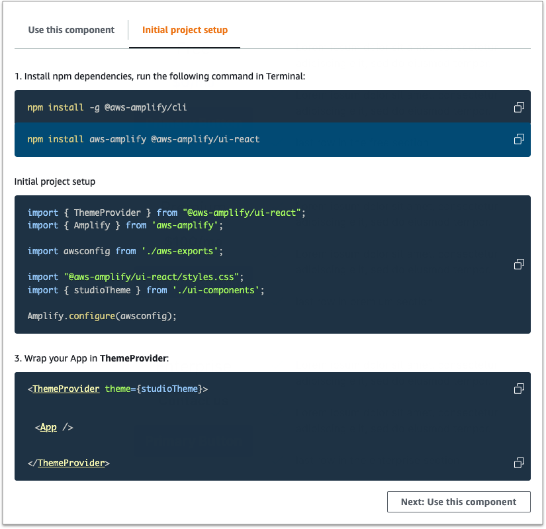
Task: Click the 'npm install aws-amplify @aws-amplify/ui-react' line
Action: click(x=144, y=139)
